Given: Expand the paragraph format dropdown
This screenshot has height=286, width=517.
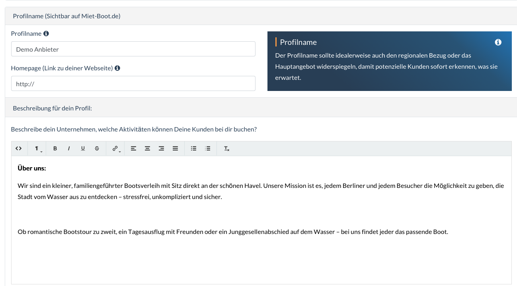Looking at the screenshot, I should (37, 149).
